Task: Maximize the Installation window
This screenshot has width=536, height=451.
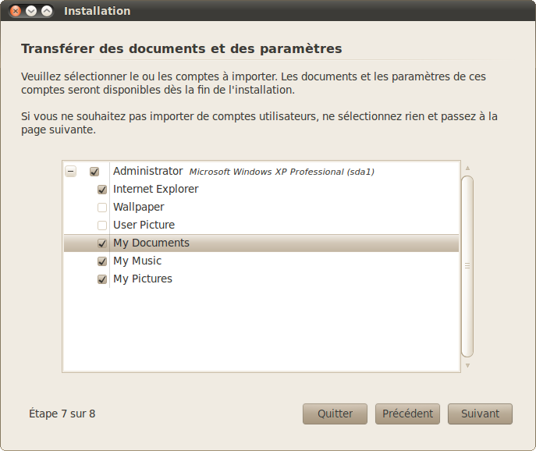Action: coord(47,11)
